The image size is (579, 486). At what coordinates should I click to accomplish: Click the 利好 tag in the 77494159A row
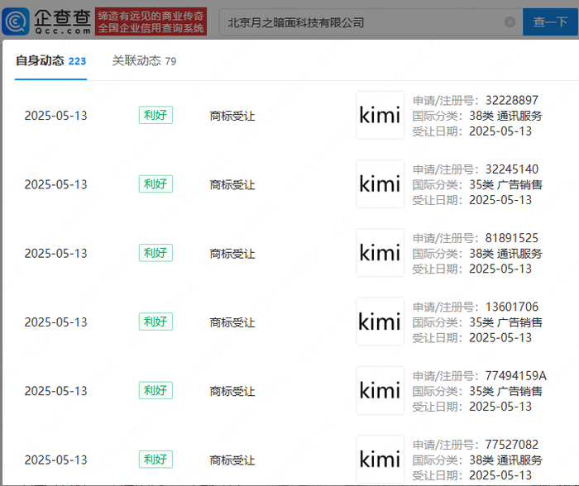coord(156,390)
